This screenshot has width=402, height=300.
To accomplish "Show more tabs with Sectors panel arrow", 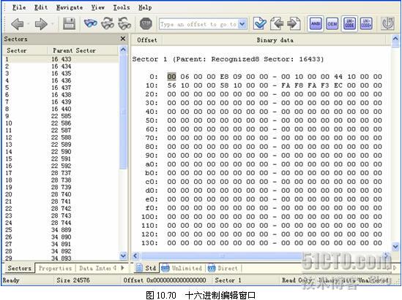I will 122,268.
